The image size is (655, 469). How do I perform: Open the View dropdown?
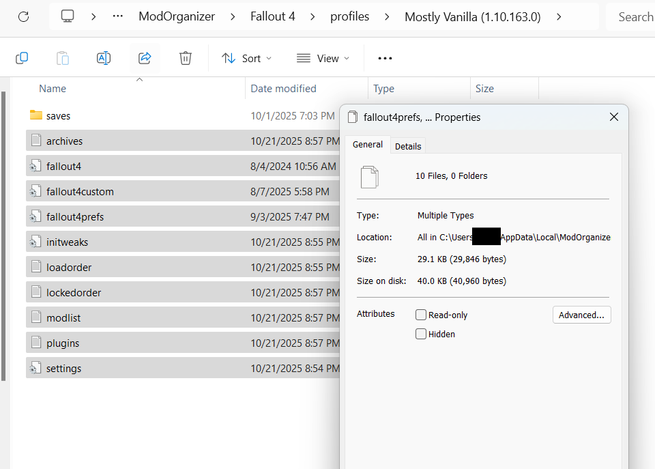[323, 58]
